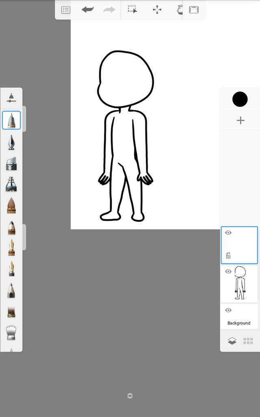The height and width of the screenshot is (417, 260).
Task: Select the technical pencil brush
Action: [11, 120]
